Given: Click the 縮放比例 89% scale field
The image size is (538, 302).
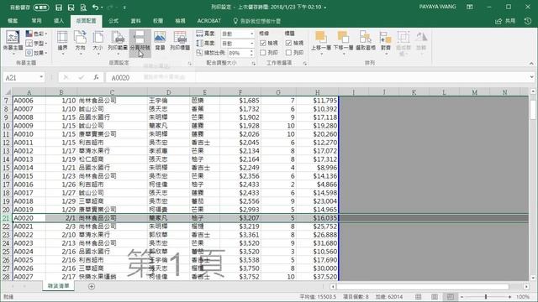Looking at the screenshot, I should 239,53.
